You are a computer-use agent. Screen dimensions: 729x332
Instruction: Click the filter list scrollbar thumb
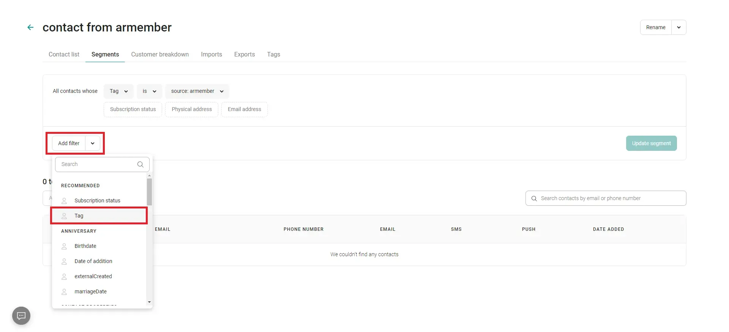pos(150,192)
